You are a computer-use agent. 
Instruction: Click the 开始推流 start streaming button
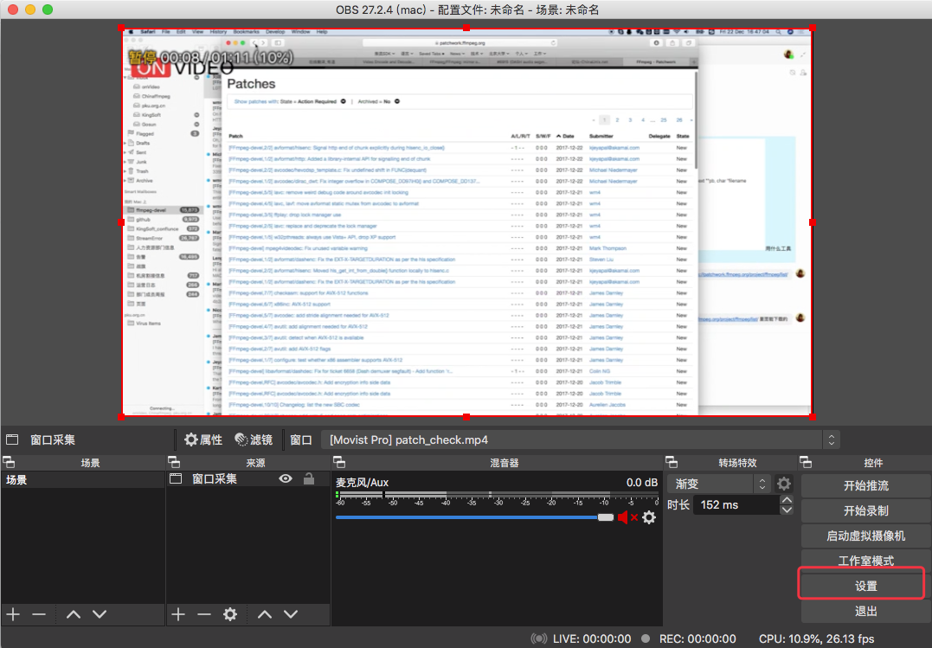coord(865,485)
